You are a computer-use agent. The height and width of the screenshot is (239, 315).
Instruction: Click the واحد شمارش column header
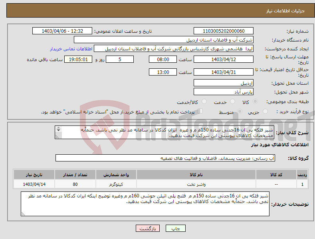pos(116,175)
